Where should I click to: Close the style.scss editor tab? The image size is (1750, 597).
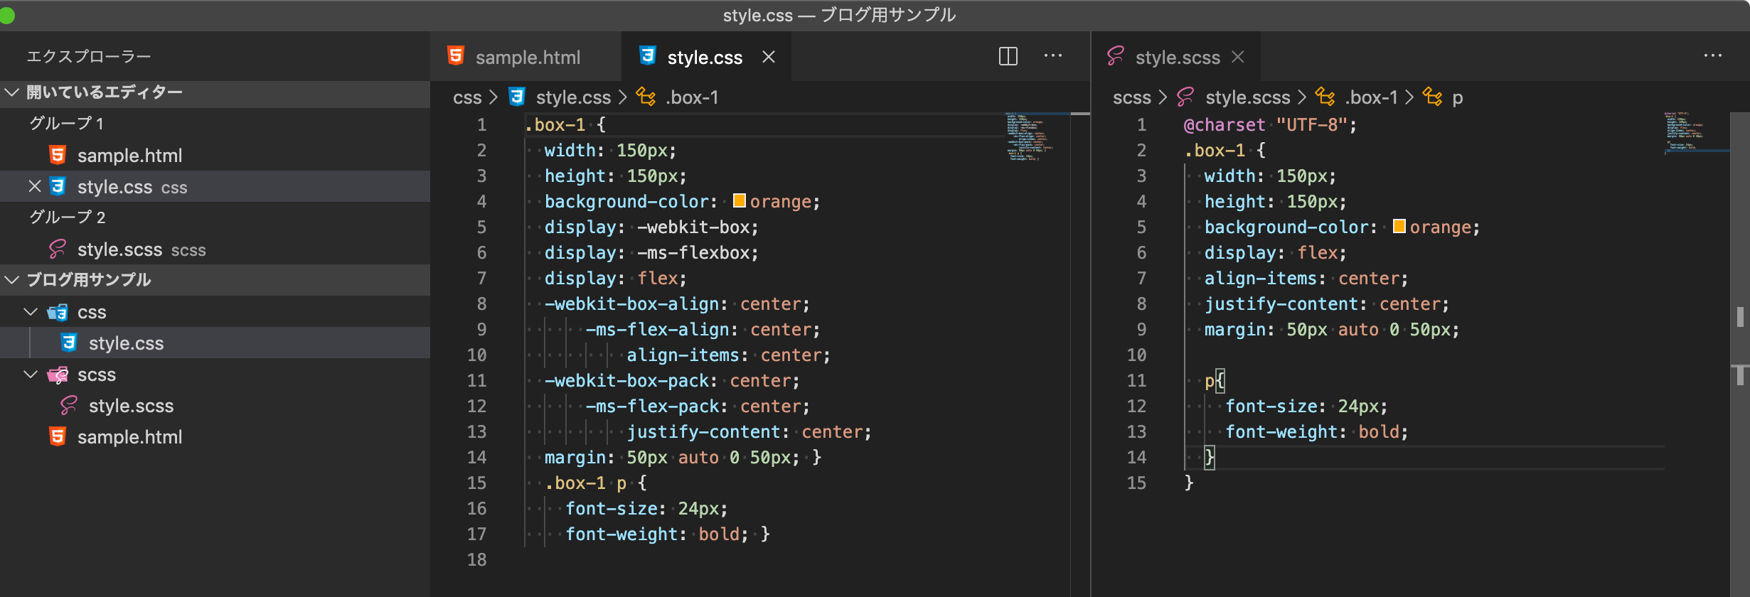click(x=1238, y=57)
